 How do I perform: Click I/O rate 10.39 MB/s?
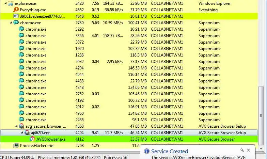(113, 23)
